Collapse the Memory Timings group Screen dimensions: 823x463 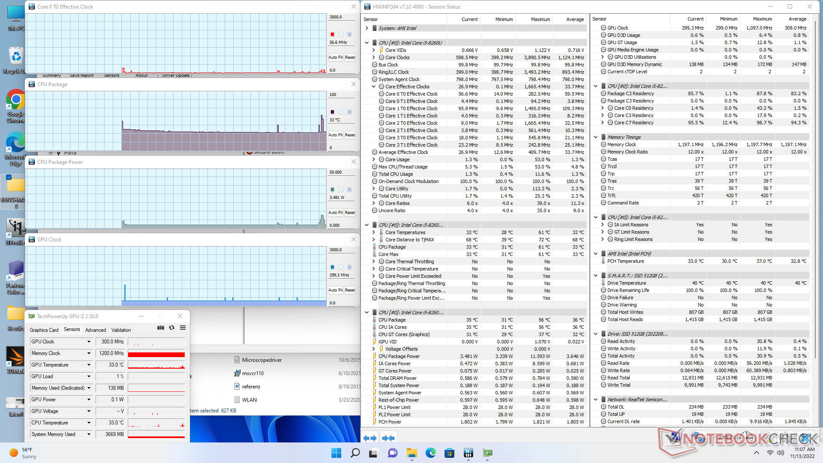(595, 137)
